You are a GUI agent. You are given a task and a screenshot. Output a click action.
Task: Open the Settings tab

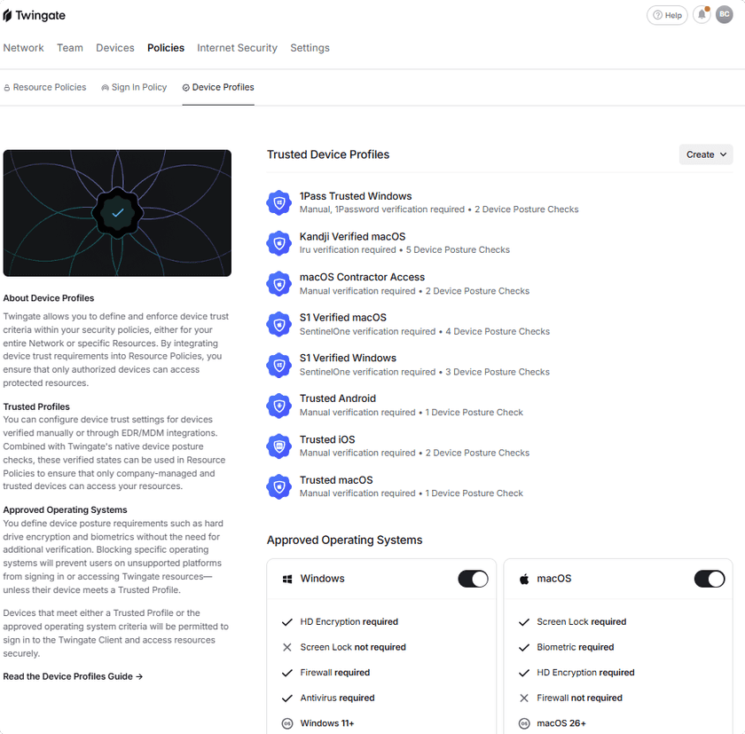(310, 48)
